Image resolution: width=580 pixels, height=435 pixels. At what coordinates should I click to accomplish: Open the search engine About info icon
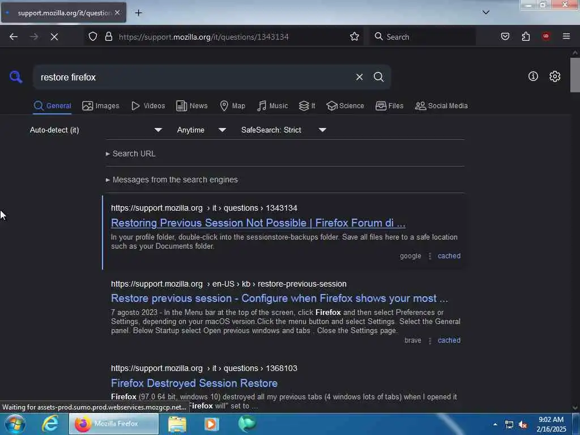pos(533,76)
